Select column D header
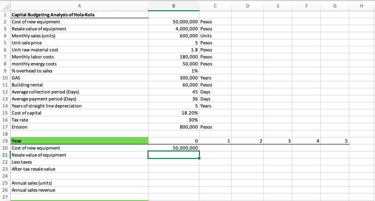This screenshot has width=375, height=201. tap(248, 6)
